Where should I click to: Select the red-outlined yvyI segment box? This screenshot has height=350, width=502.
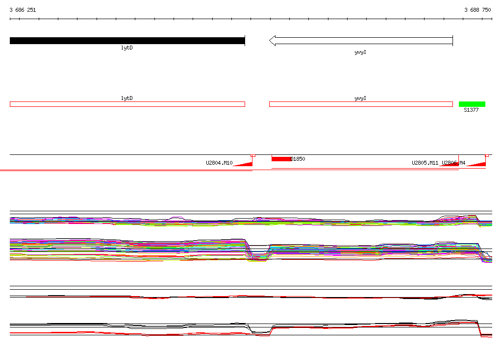tap(361, 104)
